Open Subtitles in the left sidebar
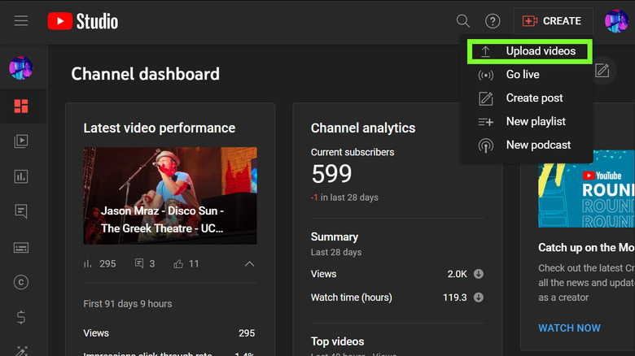 pos(21,247)
